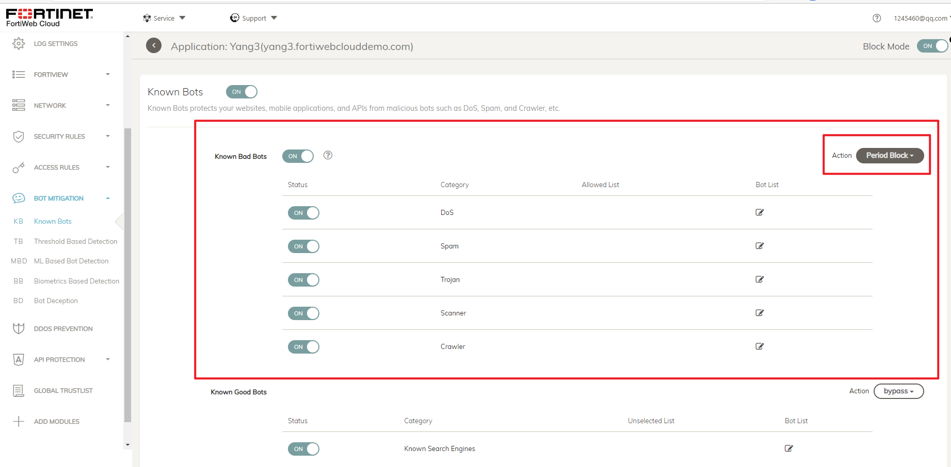Open the Support menu

[x=253, y=18]
